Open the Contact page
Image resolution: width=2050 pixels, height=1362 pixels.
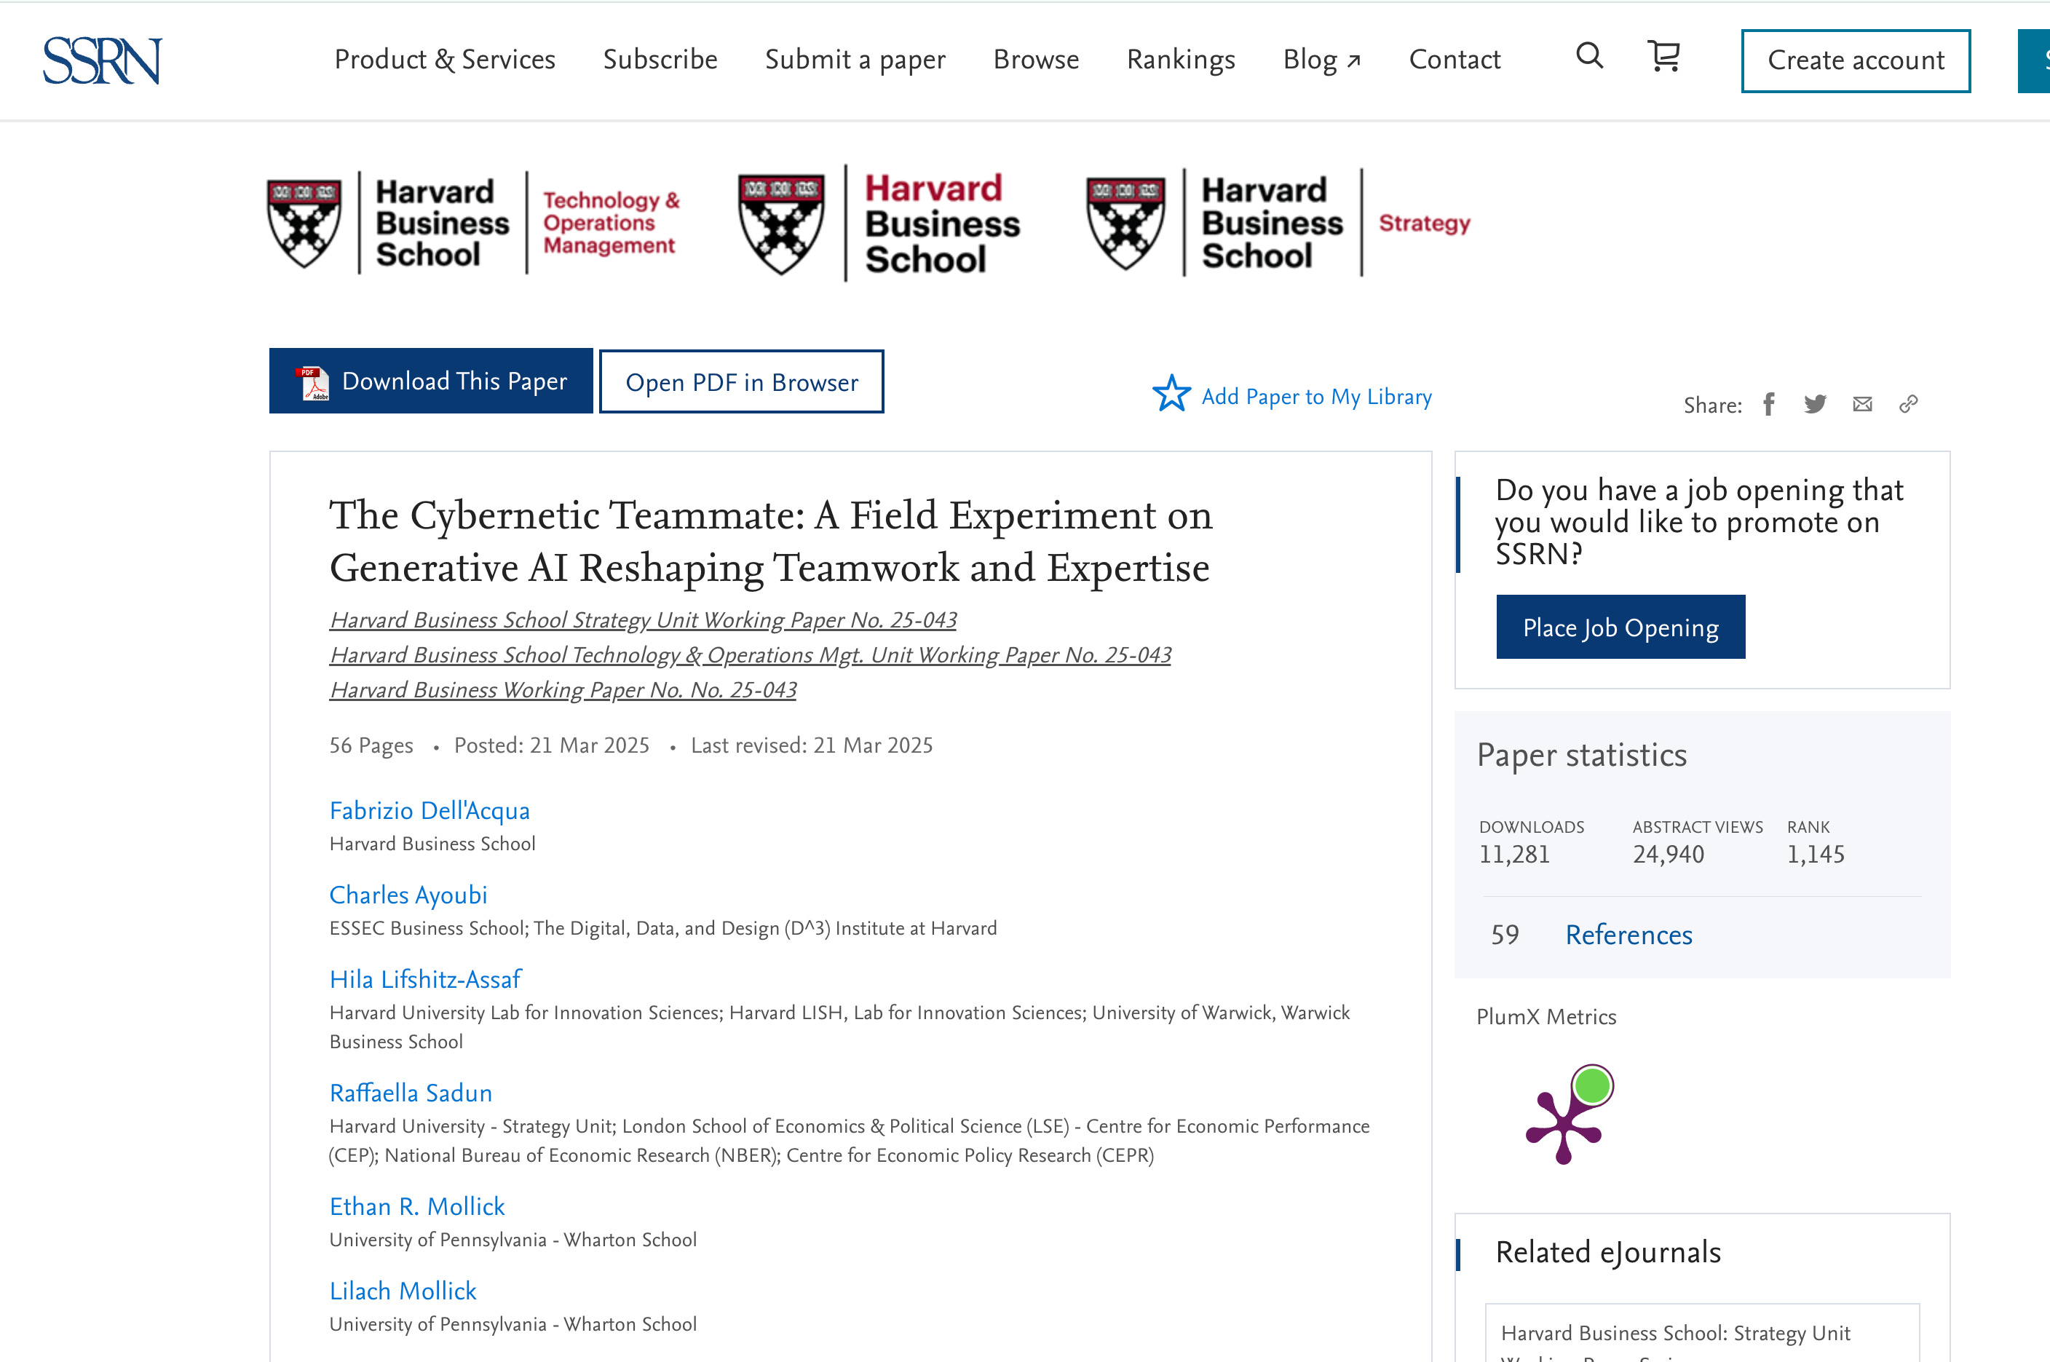(x=1454, y=59)
